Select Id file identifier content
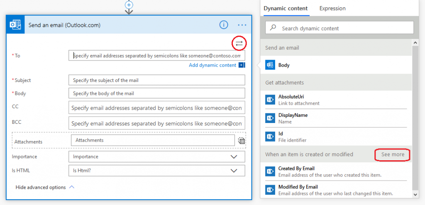Screen dimensions: 425x205 [336, 137]
